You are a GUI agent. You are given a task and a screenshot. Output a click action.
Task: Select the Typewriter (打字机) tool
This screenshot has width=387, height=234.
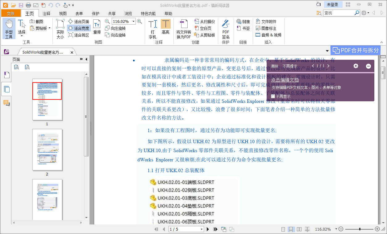(x=152, y=28)
